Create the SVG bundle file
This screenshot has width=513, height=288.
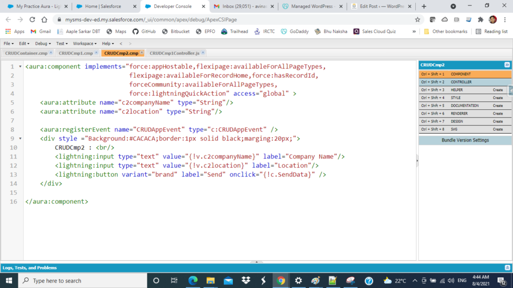497,129
